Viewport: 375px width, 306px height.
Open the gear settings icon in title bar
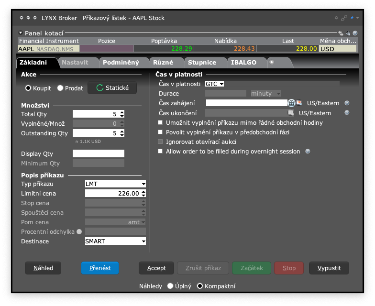pyautogui.click(x=336, y=18)
